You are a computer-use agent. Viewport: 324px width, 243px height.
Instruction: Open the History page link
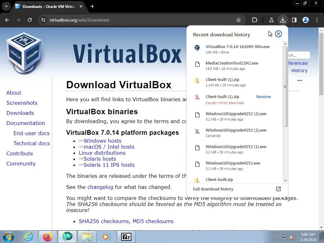coord(299,71)
